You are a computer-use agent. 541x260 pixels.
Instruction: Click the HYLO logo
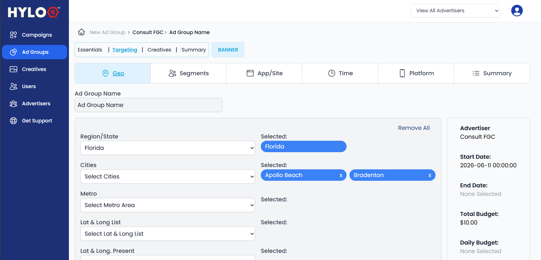point(34,12)
